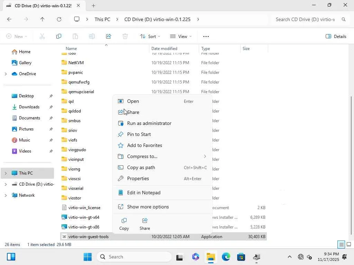The image size is (354, 265).
Task: Switch to details list view icon
Action: (341, 244)
